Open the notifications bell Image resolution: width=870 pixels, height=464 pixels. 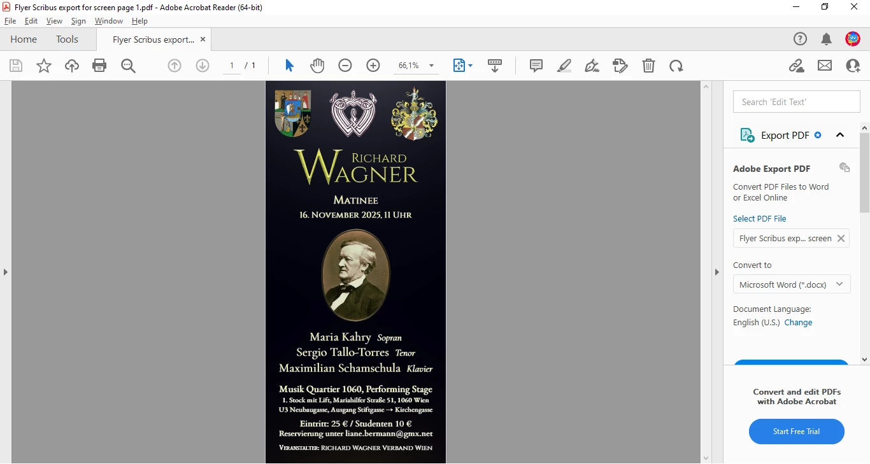827,39
